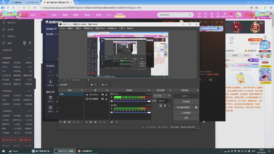The image size is (274, 154).
Task: Click the OBS preview canvas
Action: pyautogui.click(x=128, y=54)
